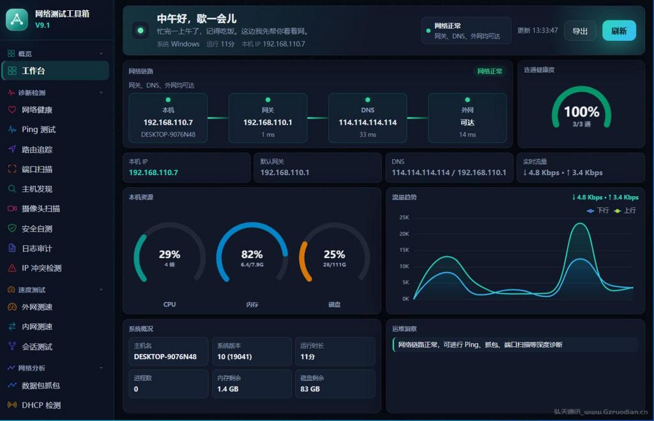
Task: Click the 进程数 0 cell
Action: 169,383
